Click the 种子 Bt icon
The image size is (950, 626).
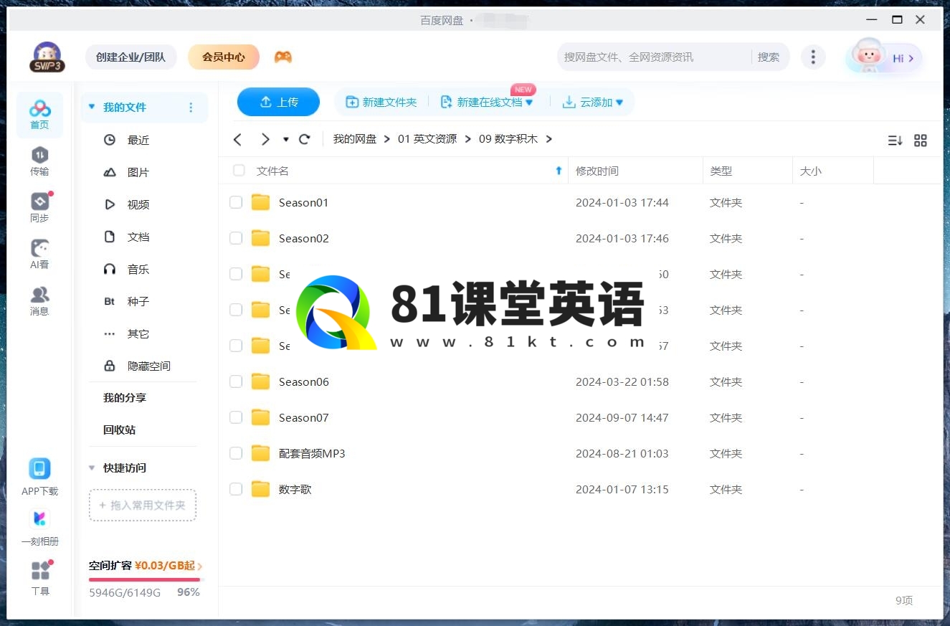pyautogui.click(x=110, y=301)
